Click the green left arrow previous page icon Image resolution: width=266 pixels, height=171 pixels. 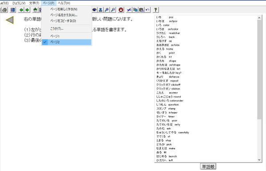coord(21,10)
